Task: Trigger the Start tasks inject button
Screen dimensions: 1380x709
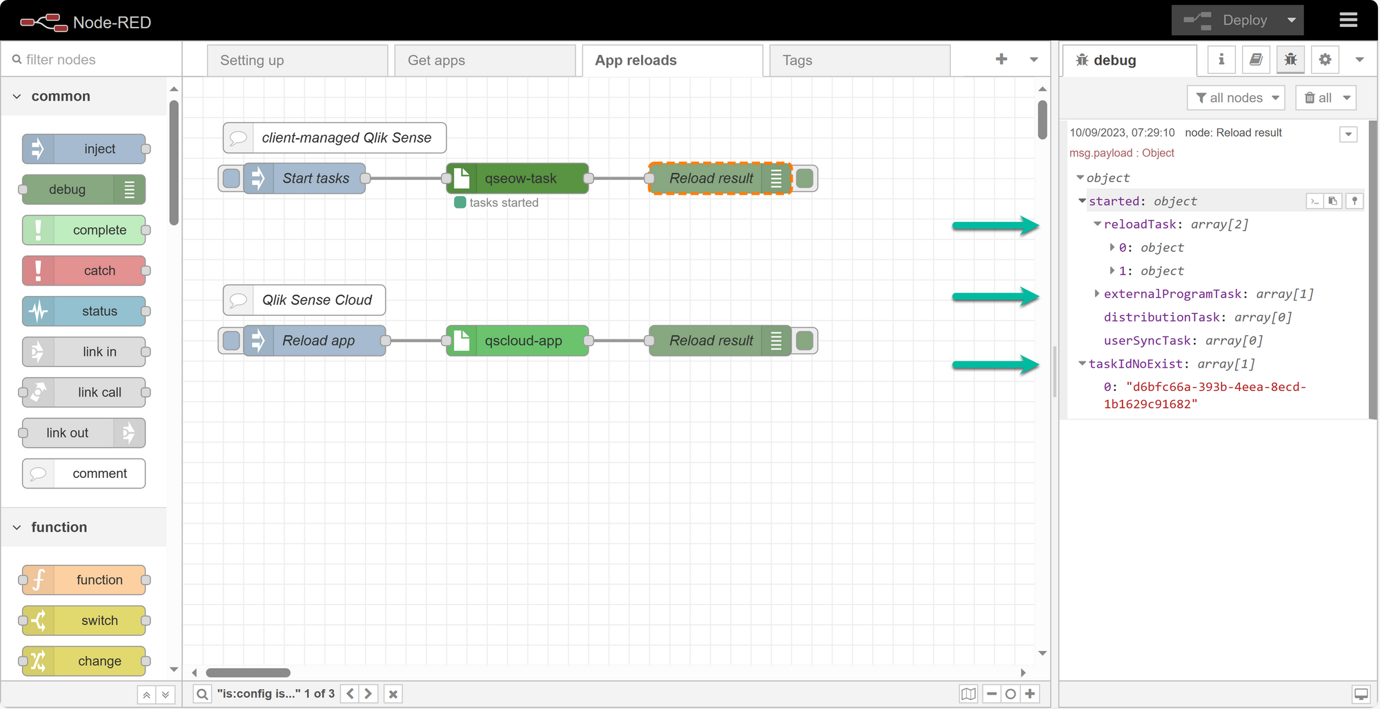Action: (x=232, y=179)
